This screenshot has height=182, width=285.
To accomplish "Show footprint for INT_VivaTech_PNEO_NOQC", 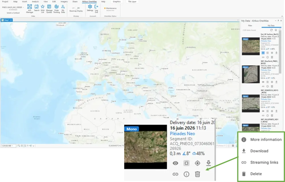I will (268, 82).
